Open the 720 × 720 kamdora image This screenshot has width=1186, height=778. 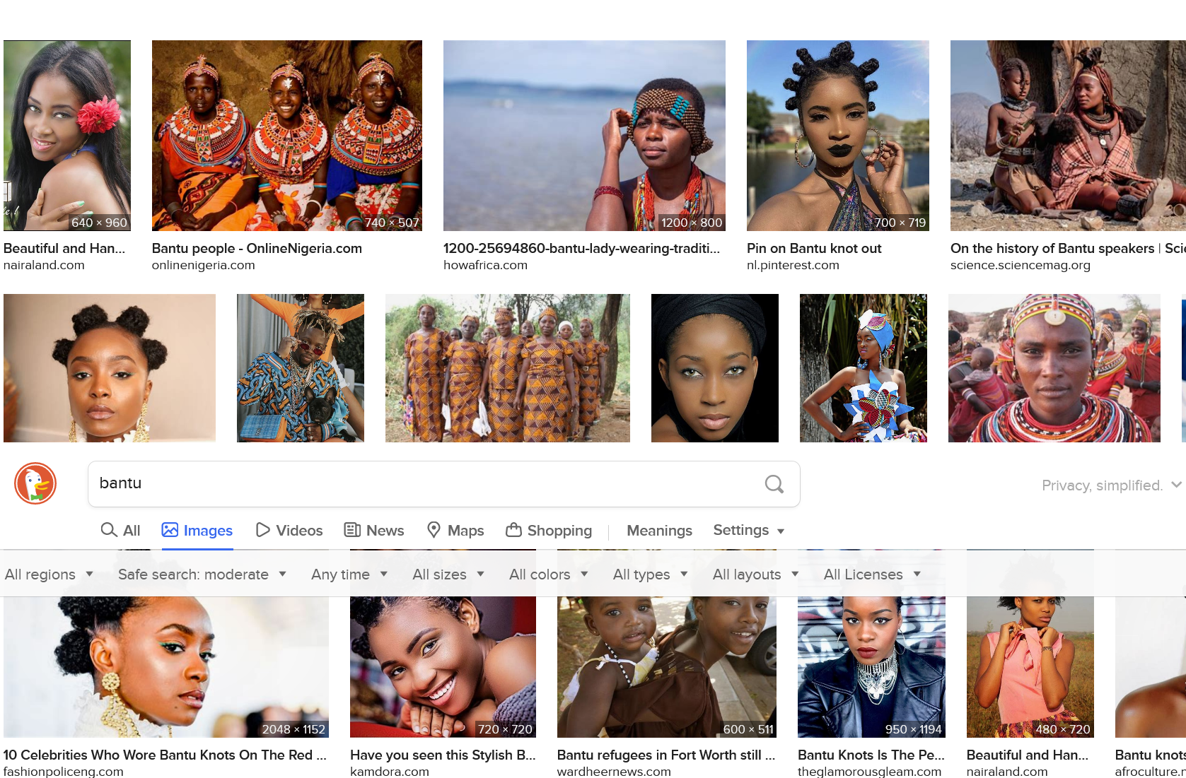443,667
